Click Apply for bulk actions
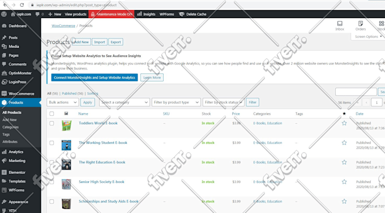 [87, 102]
